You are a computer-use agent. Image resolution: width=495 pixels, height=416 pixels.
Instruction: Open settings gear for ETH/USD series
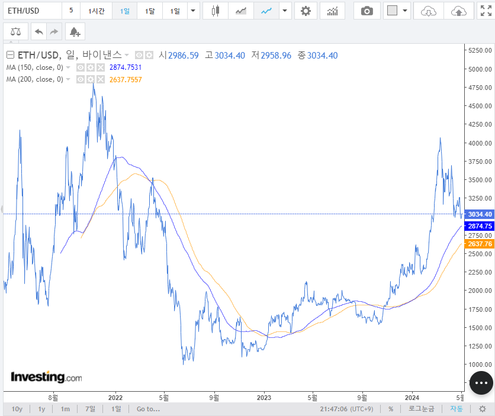coord(149,56)
